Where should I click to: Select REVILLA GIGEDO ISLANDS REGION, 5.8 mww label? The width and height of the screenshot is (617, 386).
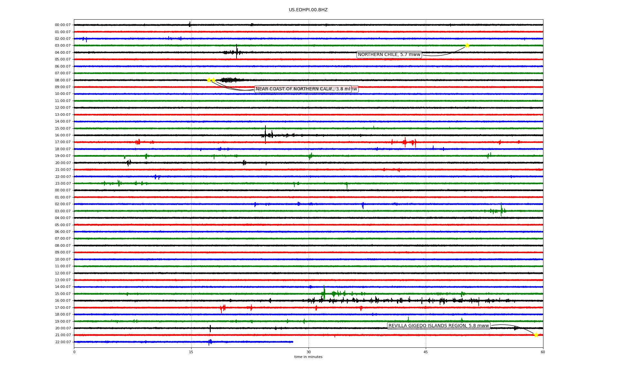pos(439,326)
